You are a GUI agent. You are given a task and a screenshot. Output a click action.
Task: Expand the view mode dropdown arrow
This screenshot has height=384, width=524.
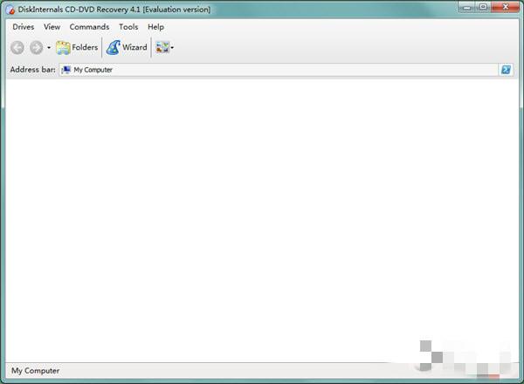pyautogui.click(x=172, y=48)
